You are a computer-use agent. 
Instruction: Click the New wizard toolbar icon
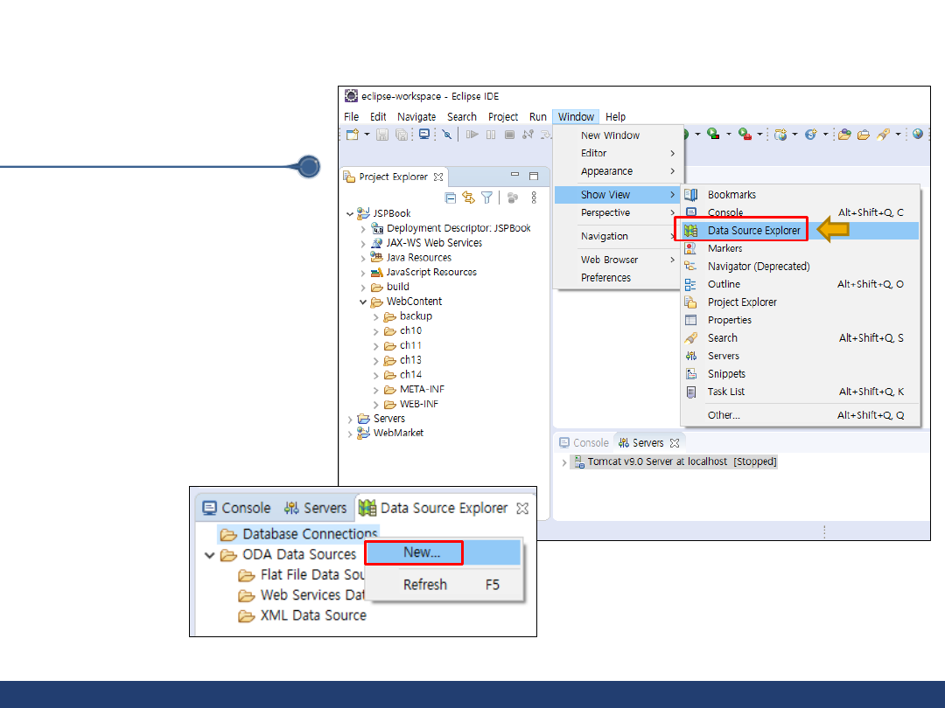[x=352, y=135]
